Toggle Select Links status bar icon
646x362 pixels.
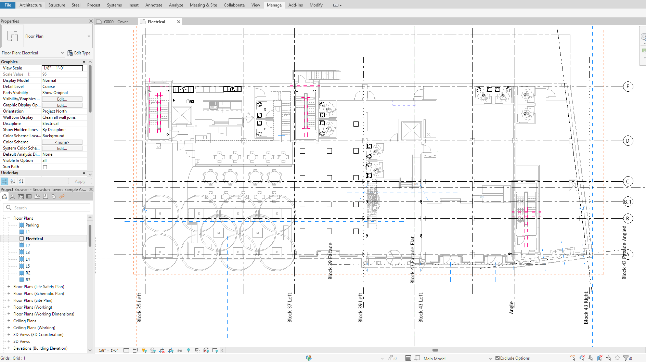(x=573, y=358)
